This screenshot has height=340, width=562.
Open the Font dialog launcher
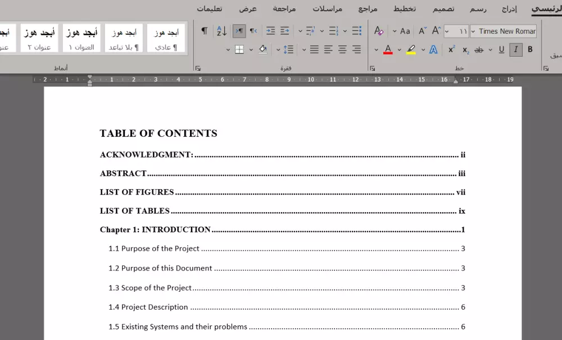click(x=373, y=68)
